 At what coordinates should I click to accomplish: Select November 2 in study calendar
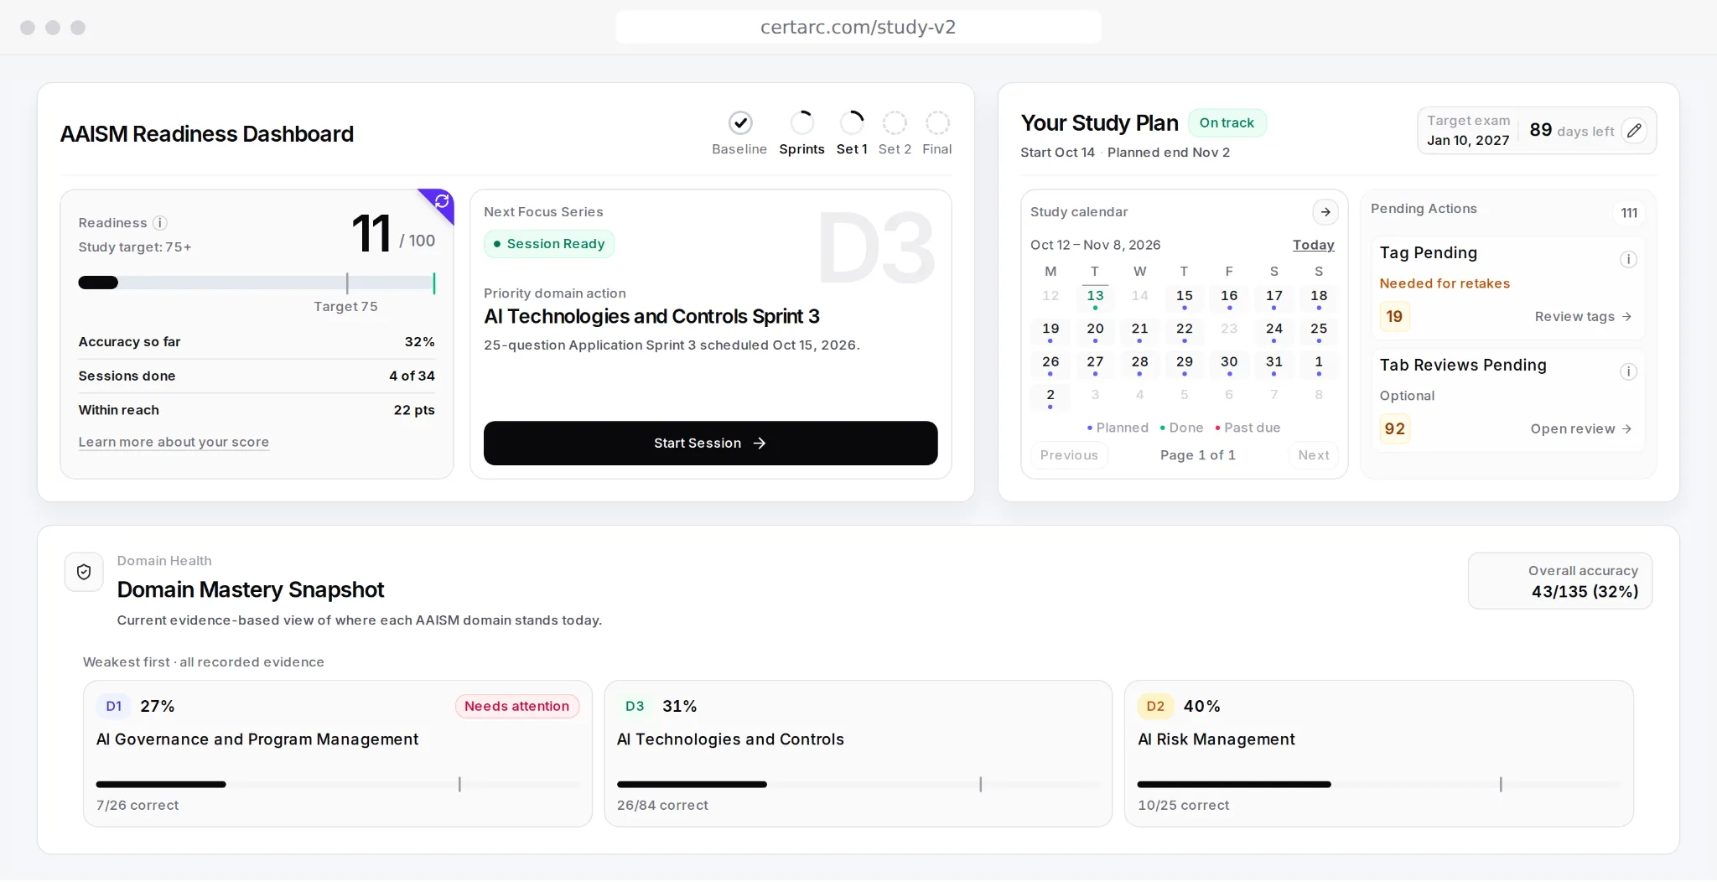pos(1050,397)
